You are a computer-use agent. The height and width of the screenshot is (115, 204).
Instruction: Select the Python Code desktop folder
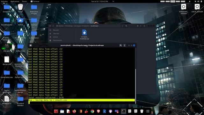[x=20, y=74]
